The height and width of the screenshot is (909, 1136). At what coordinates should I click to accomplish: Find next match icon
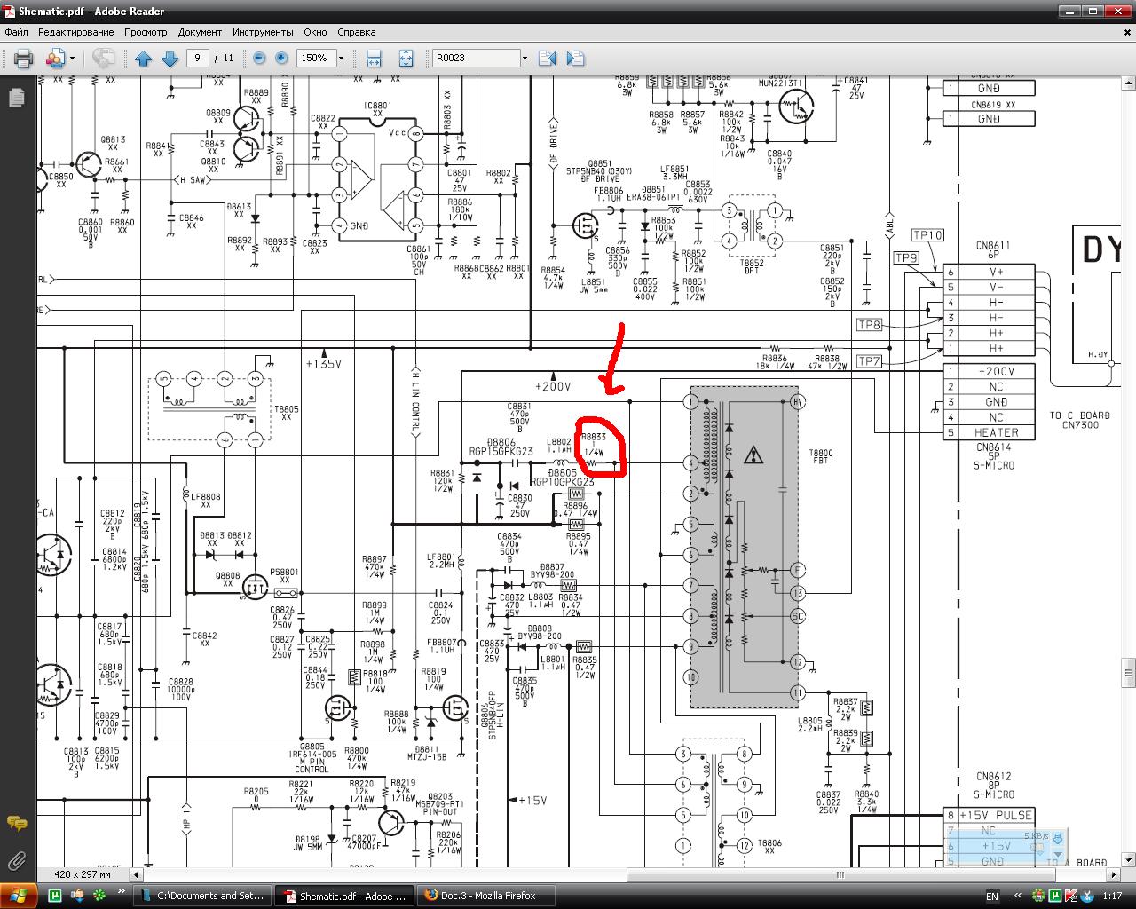tap(575, 59)
